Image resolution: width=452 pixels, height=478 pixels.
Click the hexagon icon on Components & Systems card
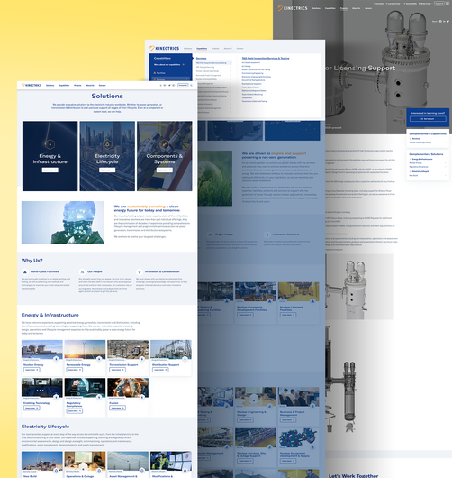[165, 144]
